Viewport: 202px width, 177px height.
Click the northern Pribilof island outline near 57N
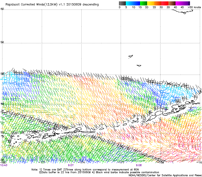[131, 56]
